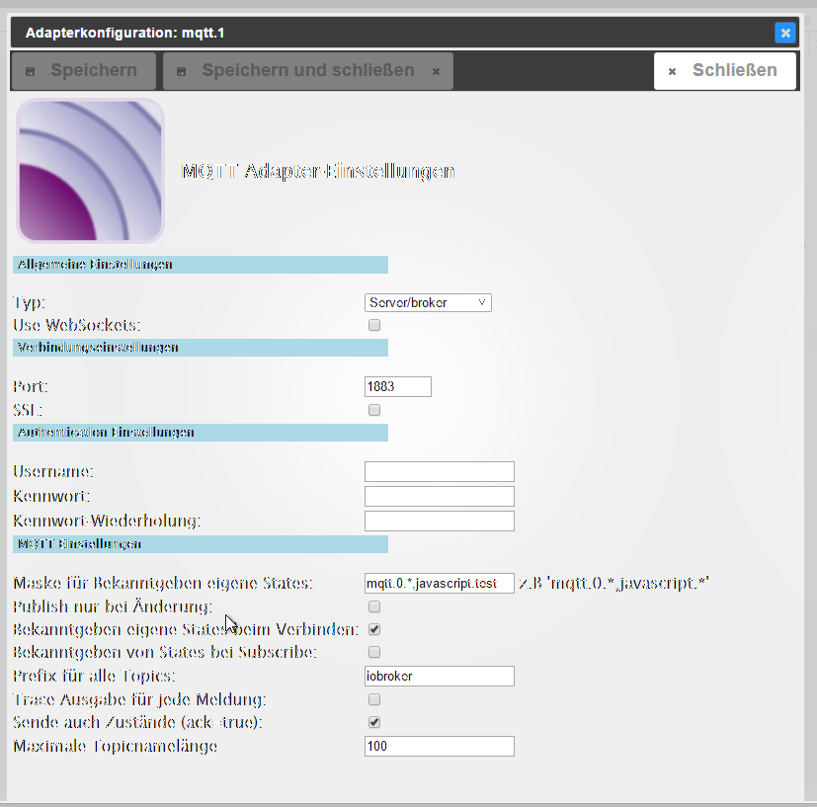The width and height of the screenshot is (817, 807).
Task: Click Speichern und schließen button
Action: pos(308,70)
